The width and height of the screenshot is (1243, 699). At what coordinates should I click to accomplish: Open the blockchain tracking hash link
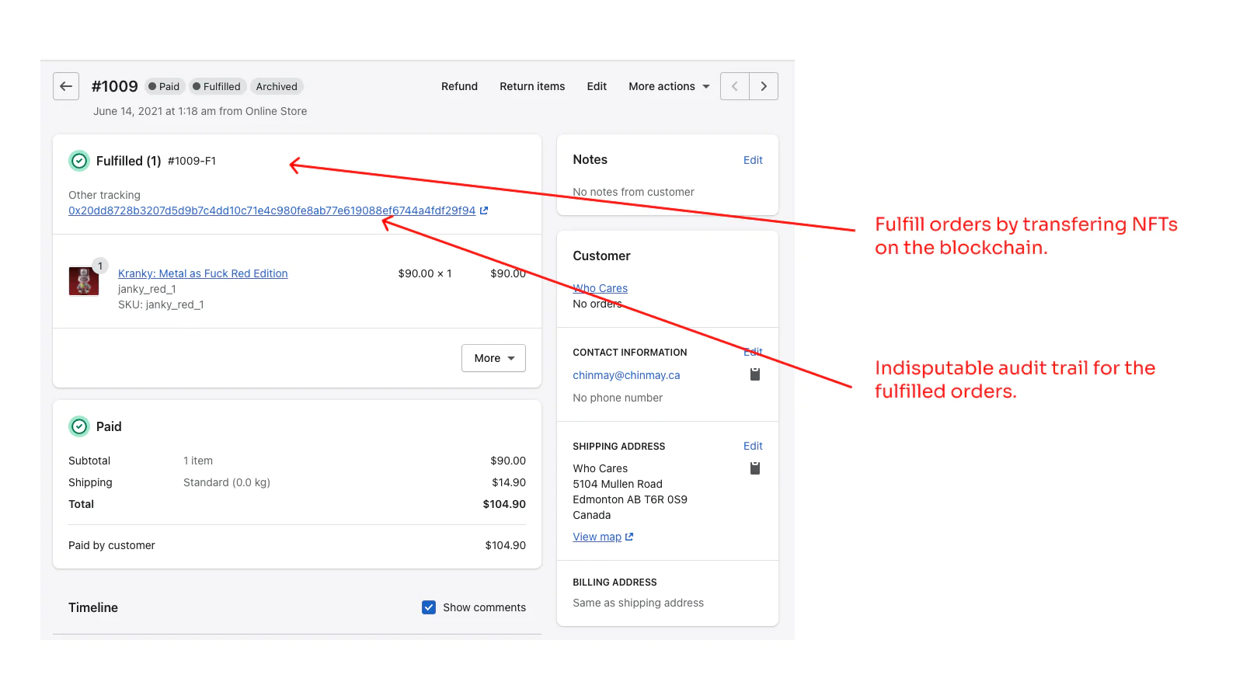[272, 210]
